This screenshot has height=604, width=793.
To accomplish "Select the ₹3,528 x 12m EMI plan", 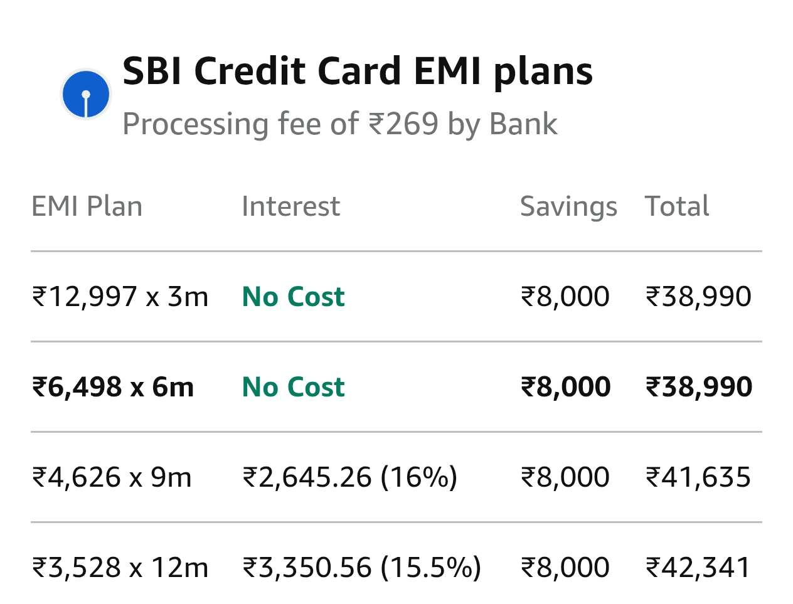I will (120, 568).
